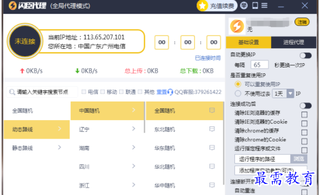Viewport: 319px width, 195px height.
Task: Click the message icon for 全国随机 node
Action: point(212,110)
